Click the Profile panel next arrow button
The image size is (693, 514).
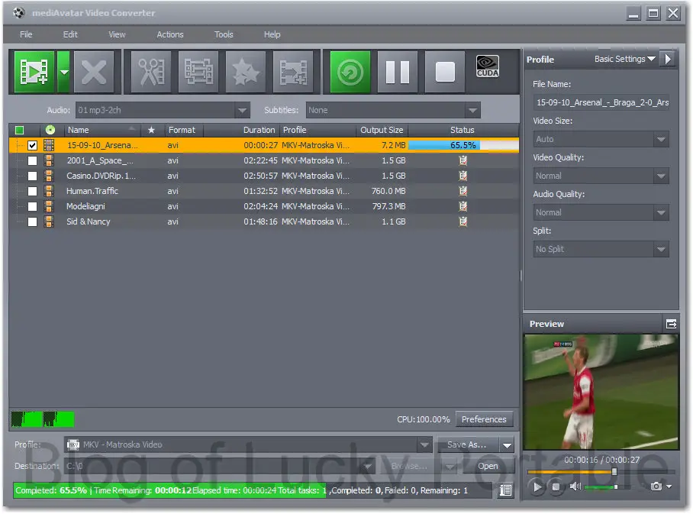pyautogui.click(x=668, y=59)
